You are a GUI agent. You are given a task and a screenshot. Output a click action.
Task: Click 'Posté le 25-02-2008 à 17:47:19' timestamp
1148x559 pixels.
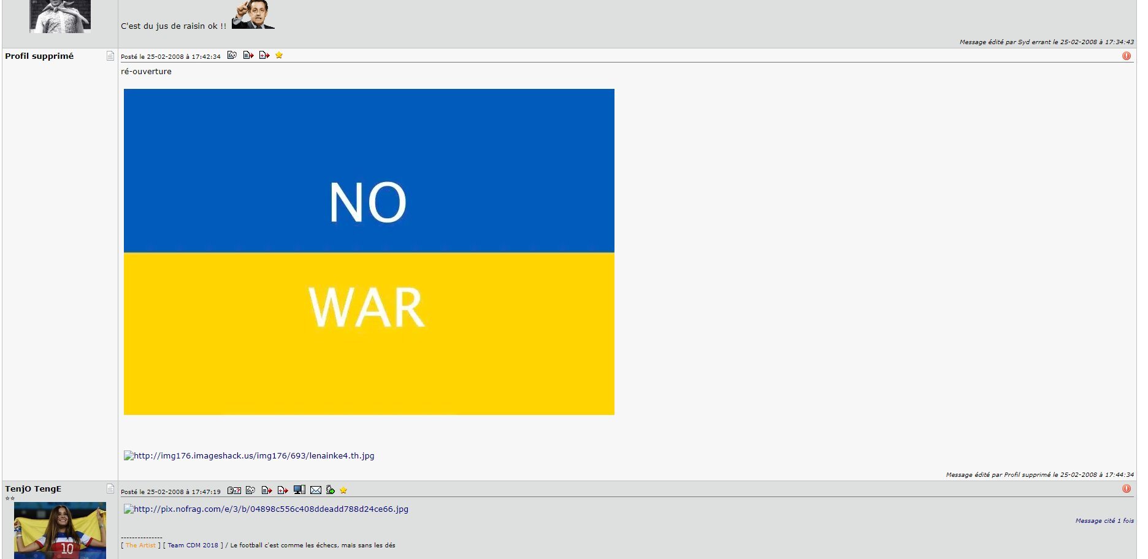(x=170, y=492)
